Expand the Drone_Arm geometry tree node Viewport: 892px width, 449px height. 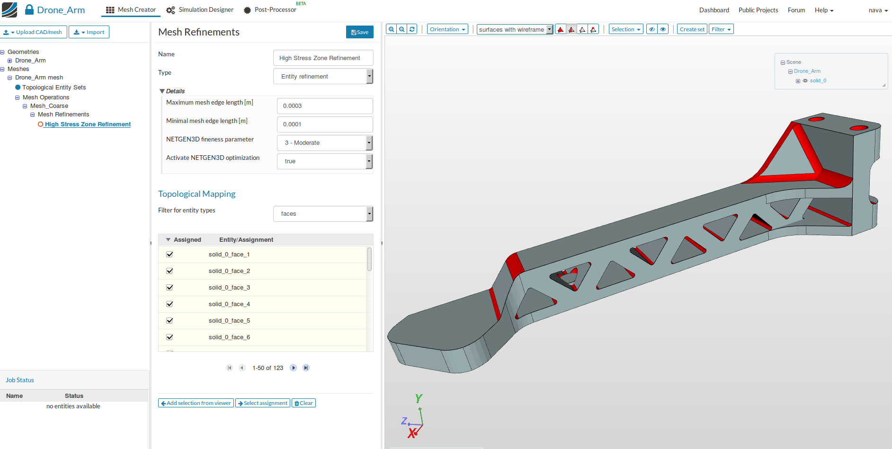[x=9, y=61]
